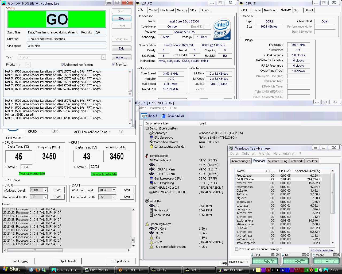The image size is (342, 274).
Task: Click the Exit button in ORTHOS
Action: point(121,48)
